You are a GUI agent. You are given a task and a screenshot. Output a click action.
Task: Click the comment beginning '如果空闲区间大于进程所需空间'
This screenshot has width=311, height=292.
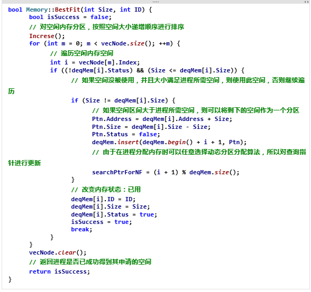tap(196, 110)
